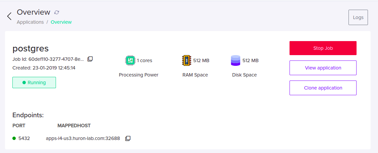Stop the running postgres job
378x153 pixels.
323,48
